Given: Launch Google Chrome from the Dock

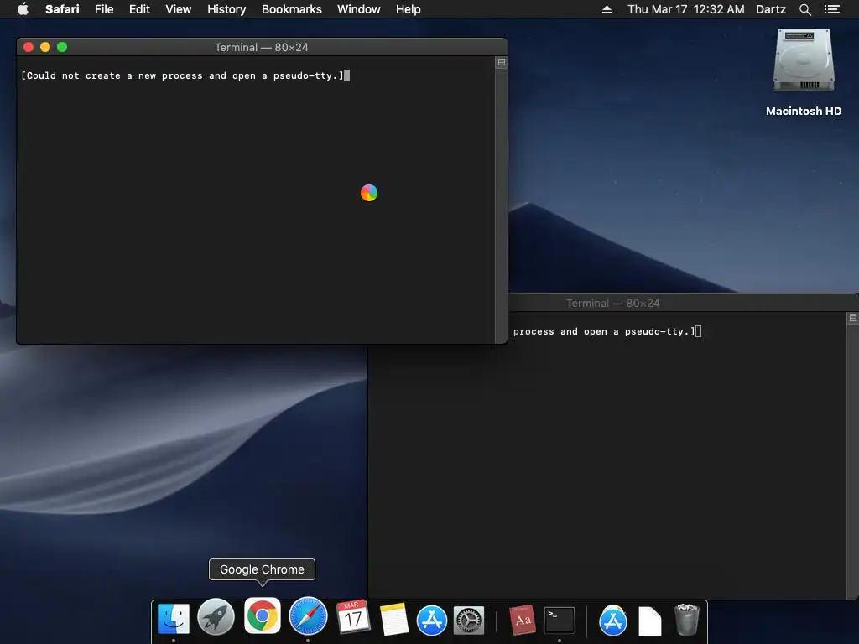Looking at the screenshot, I should click(x=262, y=615).
